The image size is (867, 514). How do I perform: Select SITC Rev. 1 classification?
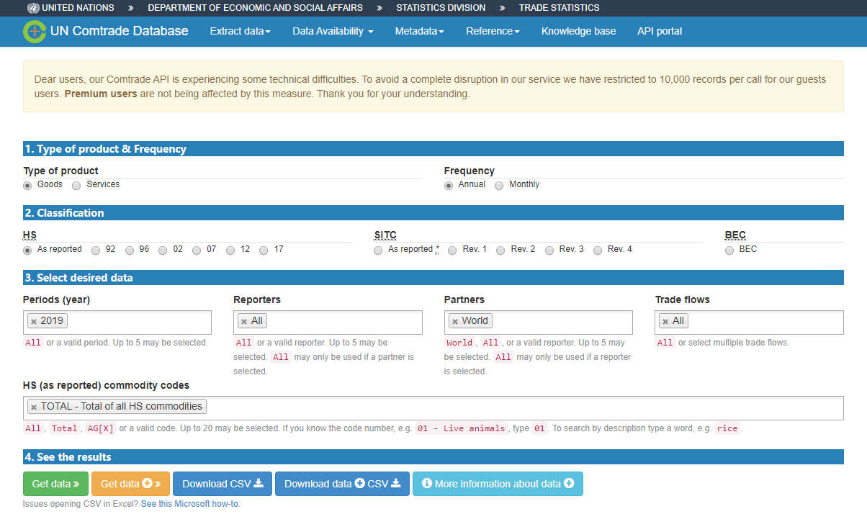(452, 250)
